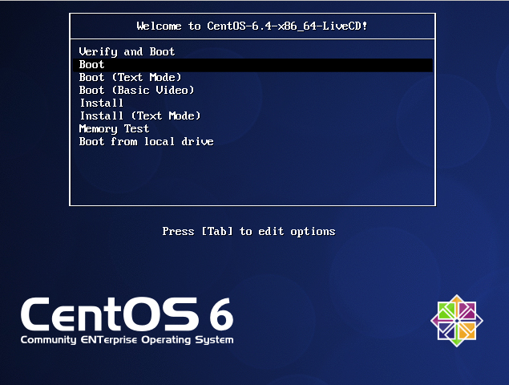Screen dimensions: 509x385
Task: Click the Press [Tab] to edit options hint
Action: click(x=248, y=231)
